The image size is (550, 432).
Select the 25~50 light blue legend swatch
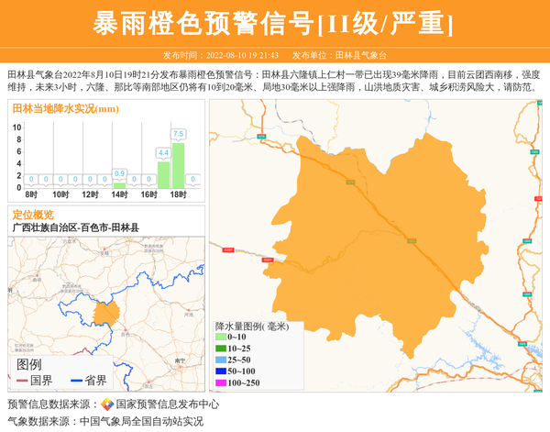tap(220, 360)
